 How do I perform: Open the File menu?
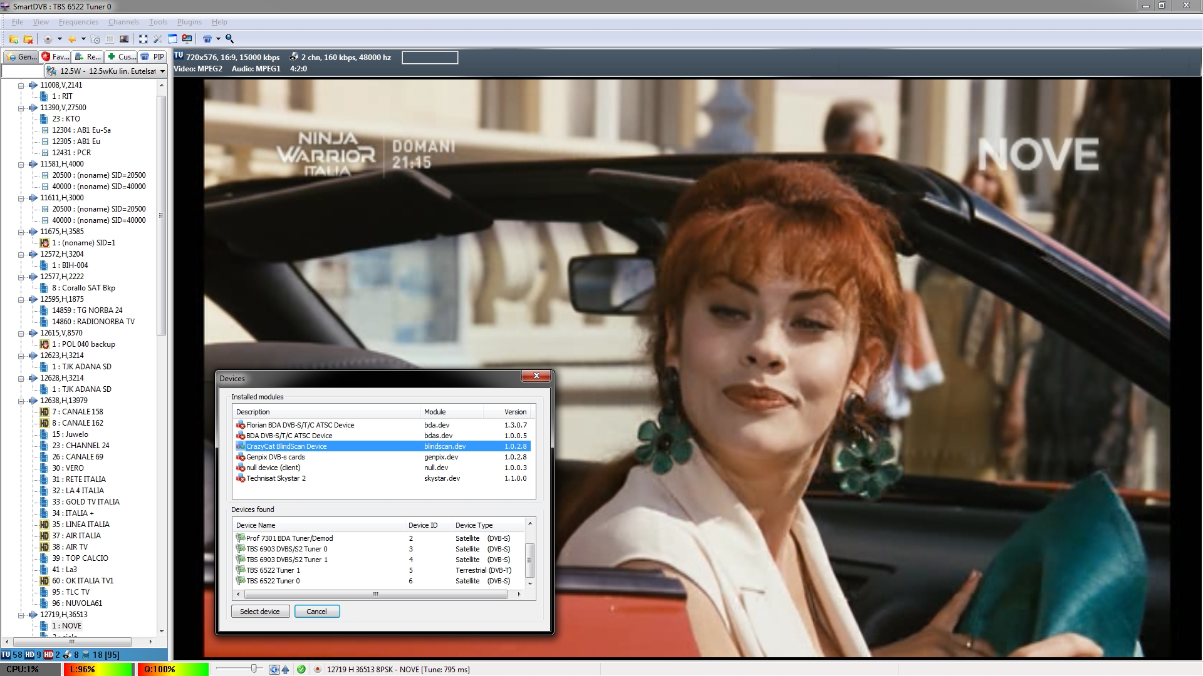click(x=18, y=22)
